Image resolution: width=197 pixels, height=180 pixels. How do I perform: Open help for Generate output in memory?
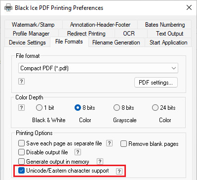pyautogui.click(x=100, y=162)
